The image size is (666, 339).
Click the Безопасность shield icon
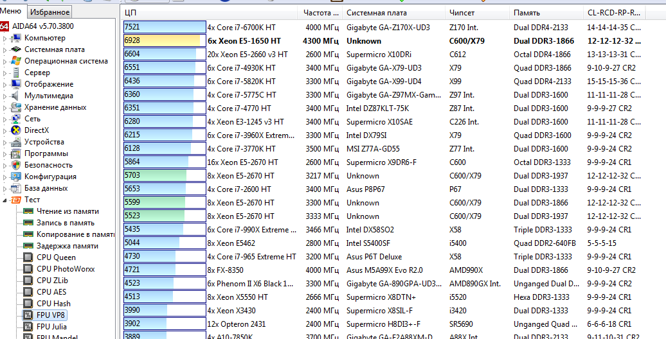click(17, 165)
